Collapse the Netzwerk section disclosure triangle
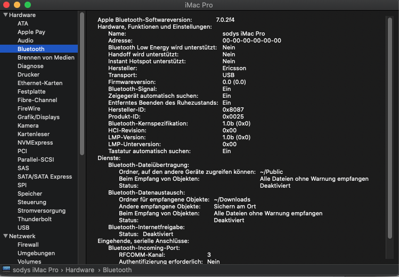The width and height of the screenshot is (399, 277). [5, 236]
